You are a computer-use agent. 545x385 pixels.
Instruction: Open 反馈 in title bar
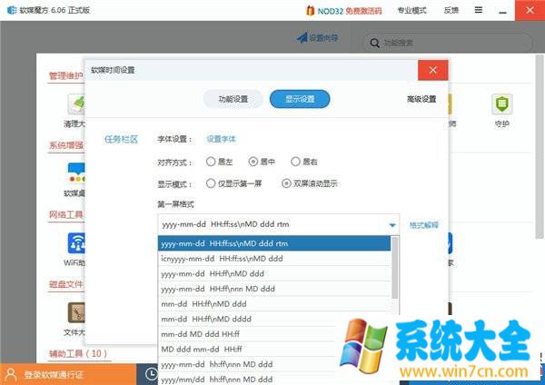point(451,10)
